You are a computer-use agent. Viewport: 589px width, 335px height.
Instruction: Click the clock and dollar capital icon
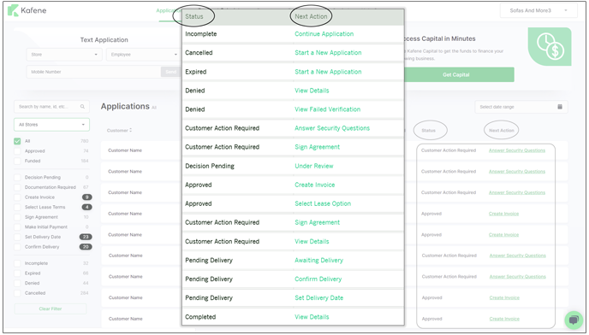(x=550, y=46)
